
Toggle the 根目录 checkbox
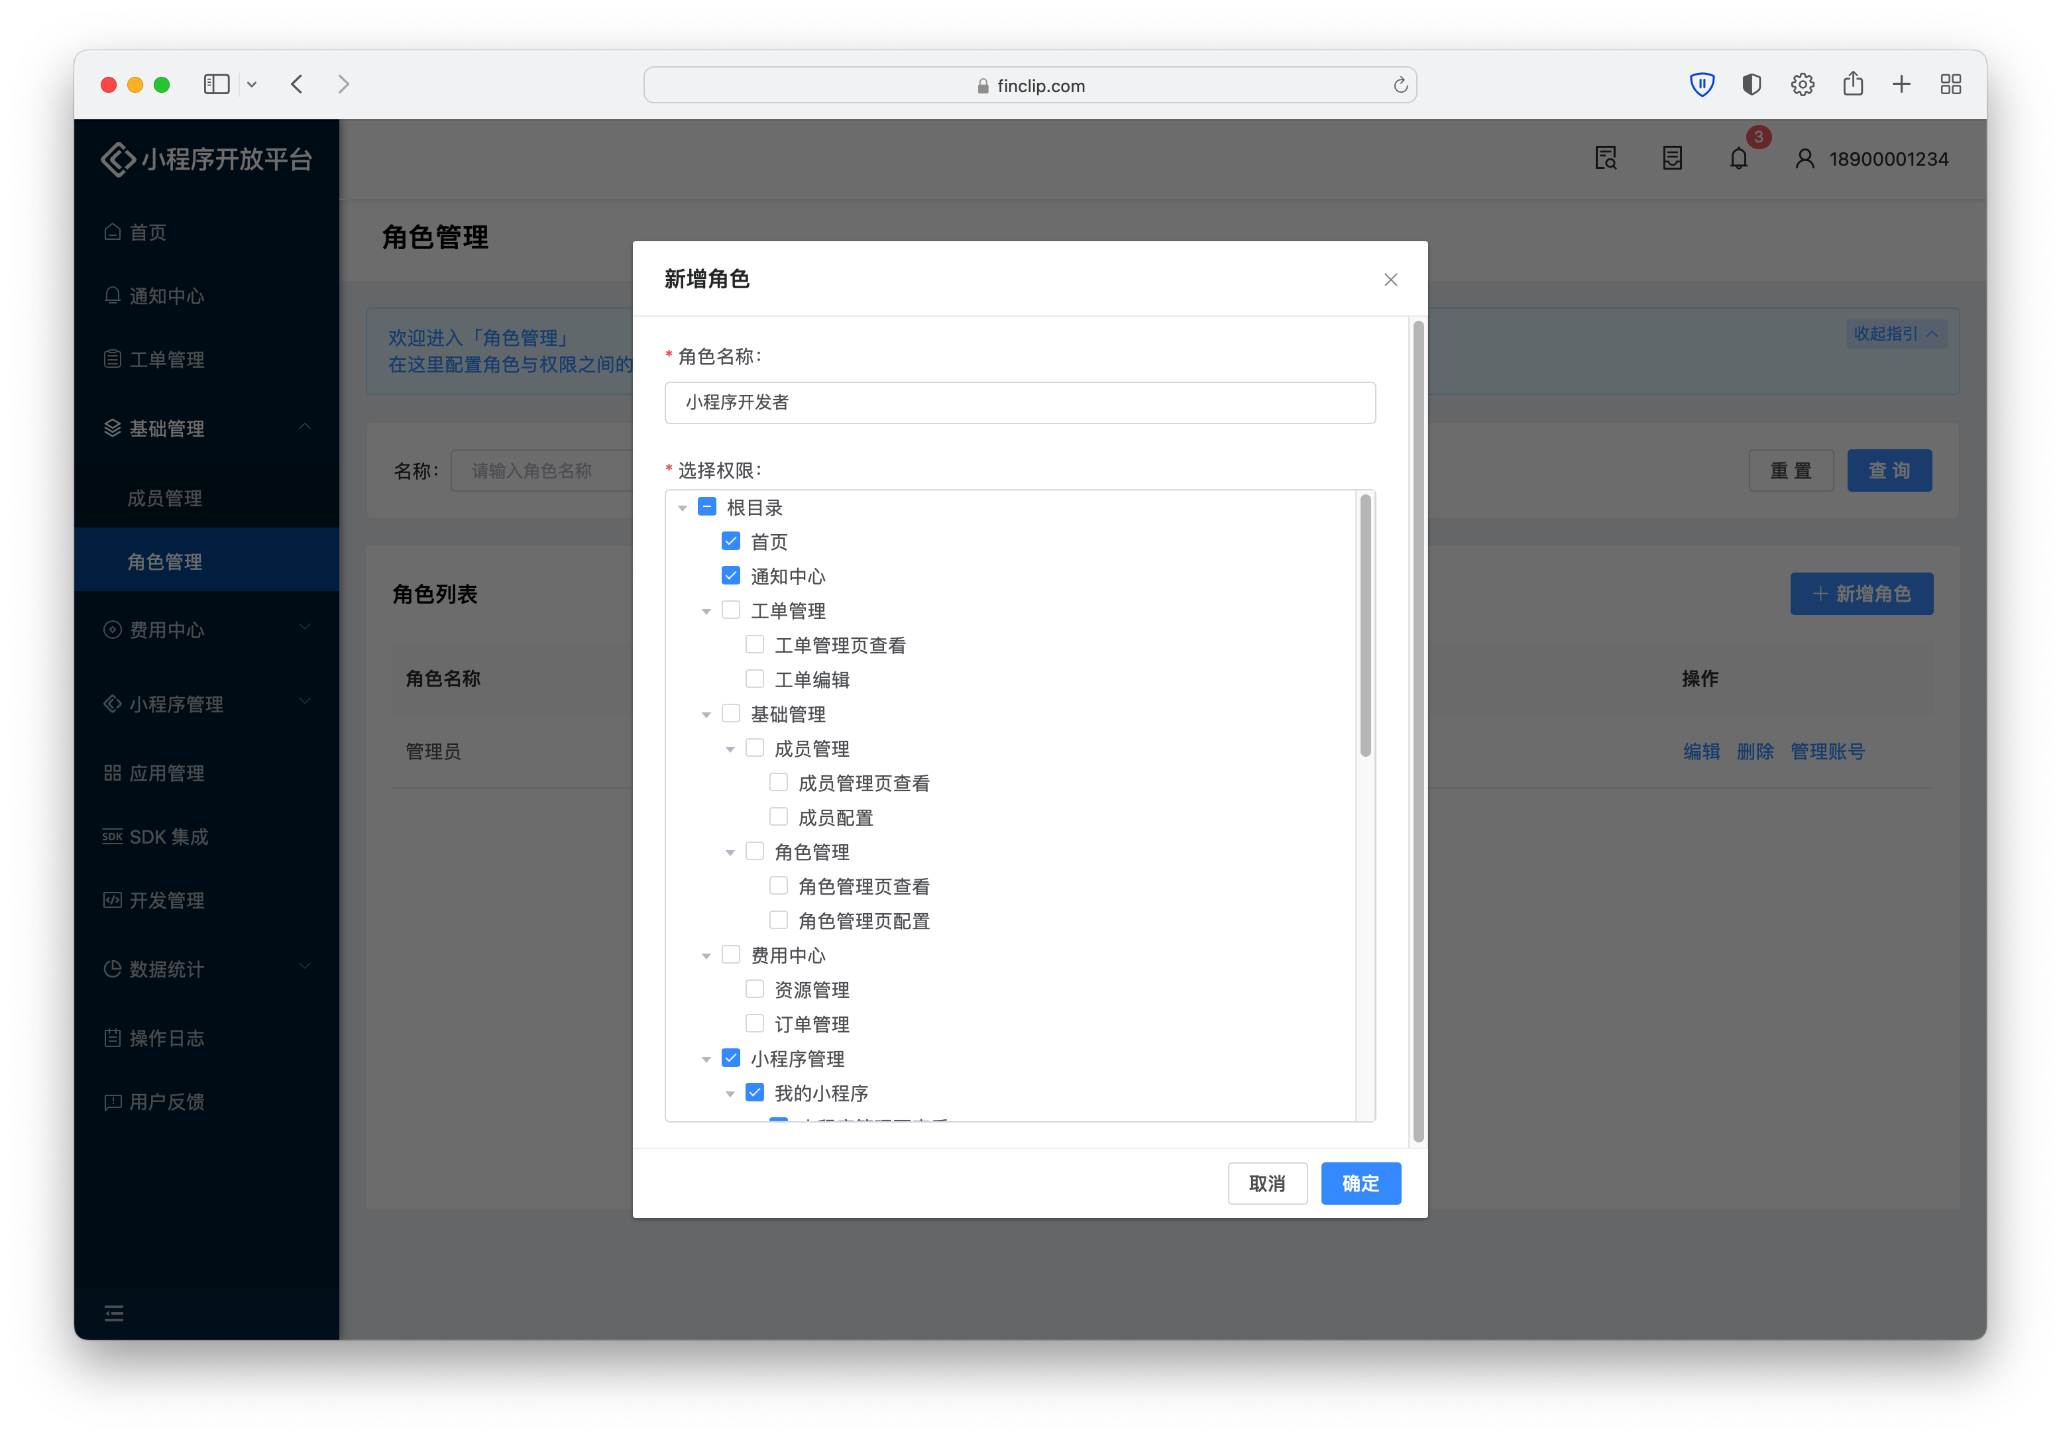[x=707, y=507]
